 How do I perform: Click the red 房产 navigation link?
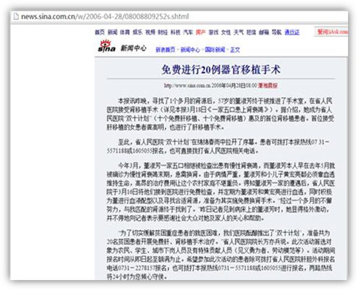[201, 32]
